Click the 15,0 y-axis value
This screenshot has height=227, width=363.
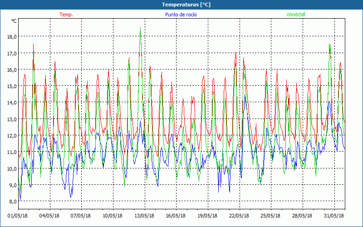[x=12, y=86]
